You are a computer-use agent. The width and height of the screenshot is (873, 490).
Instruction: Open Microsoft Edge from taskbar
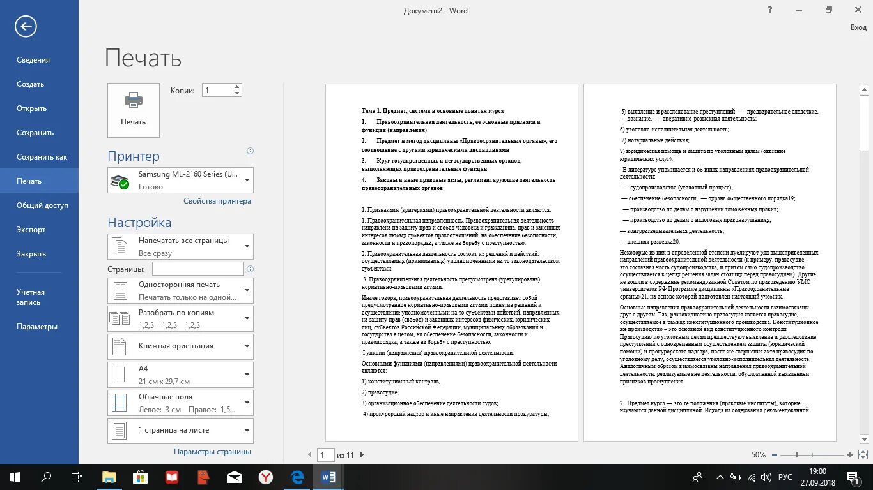[297, 477]
